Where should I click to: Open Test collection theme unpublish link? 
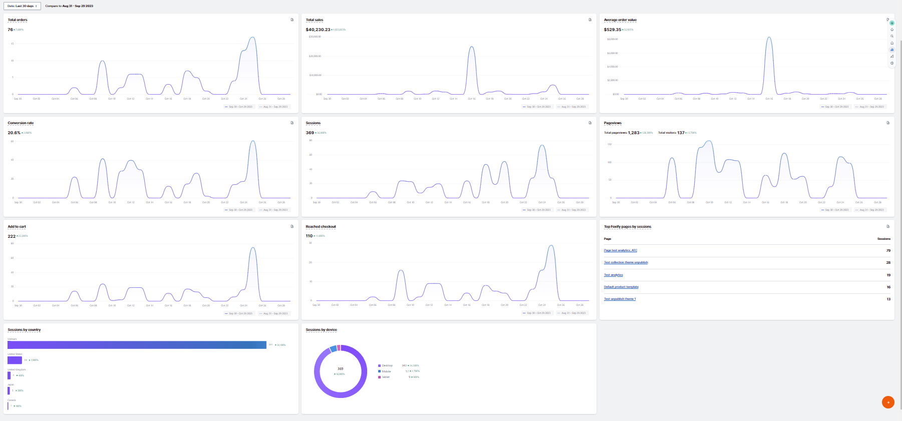(626, 262)
